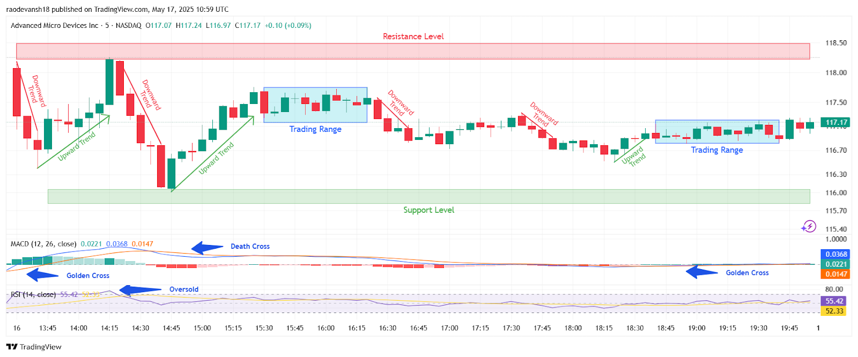The image size is (858, 357).
Task: Click the RSI (14, close) indicator title
Action: [33, 294]
